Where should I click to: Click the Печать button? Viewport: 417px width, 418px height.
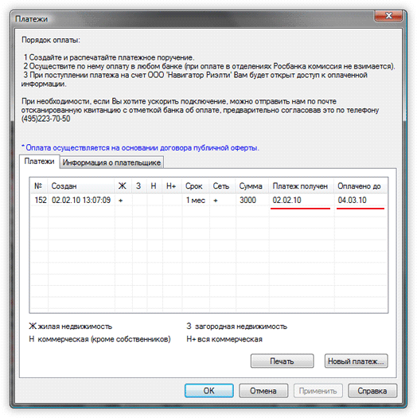(x=282, y=361)
